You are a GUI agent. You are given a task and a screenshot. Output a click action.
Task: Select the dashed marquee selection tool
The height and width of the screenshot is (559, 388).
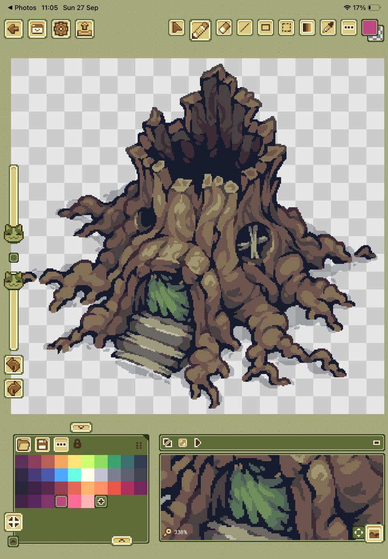point(287,28)
